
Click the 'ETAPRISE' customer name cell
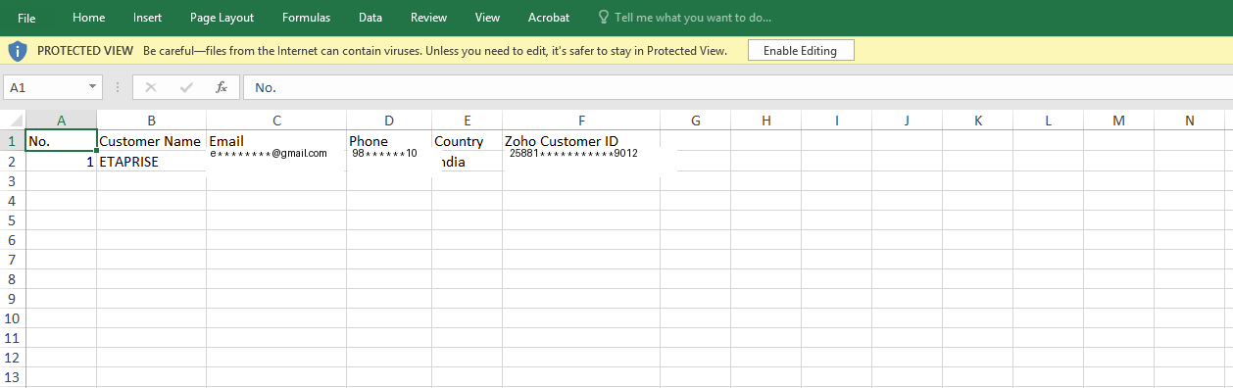pos(152,162)
